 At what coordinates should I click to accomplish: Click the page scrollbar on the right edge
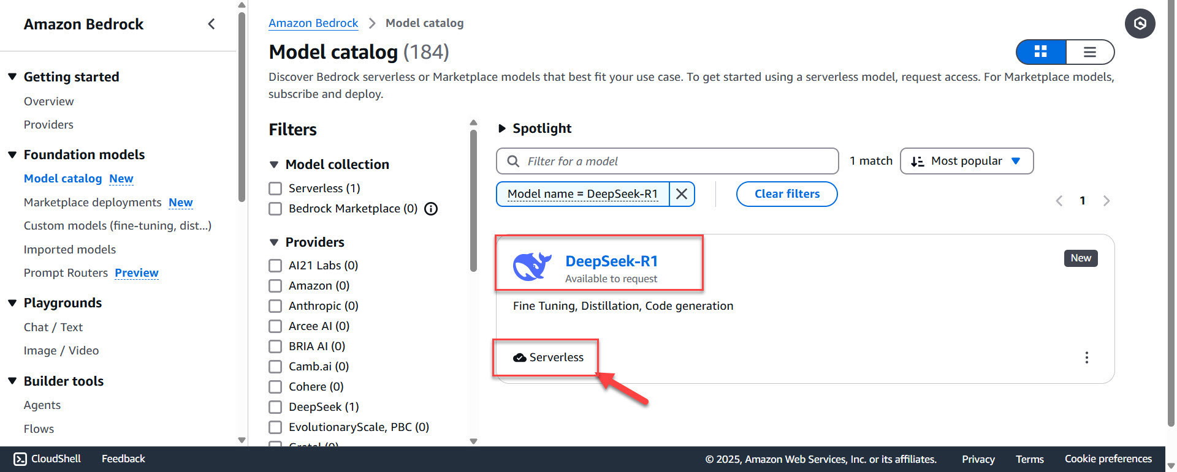pos(1171,214)
